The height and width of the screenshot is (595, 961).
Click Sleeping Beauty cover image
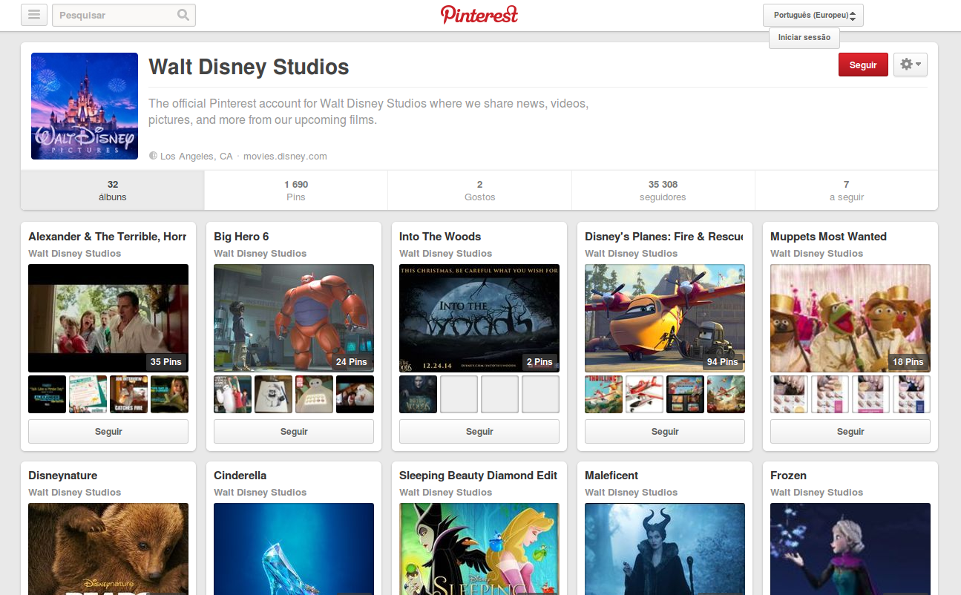coord(479,549)
